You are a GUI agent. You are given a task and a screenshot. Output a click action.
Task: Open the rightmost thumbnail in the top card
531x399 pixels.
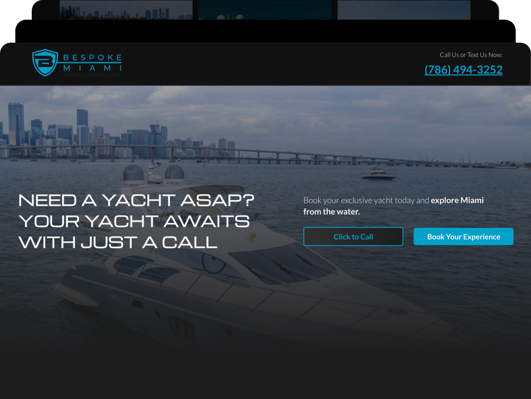[404, 10]
